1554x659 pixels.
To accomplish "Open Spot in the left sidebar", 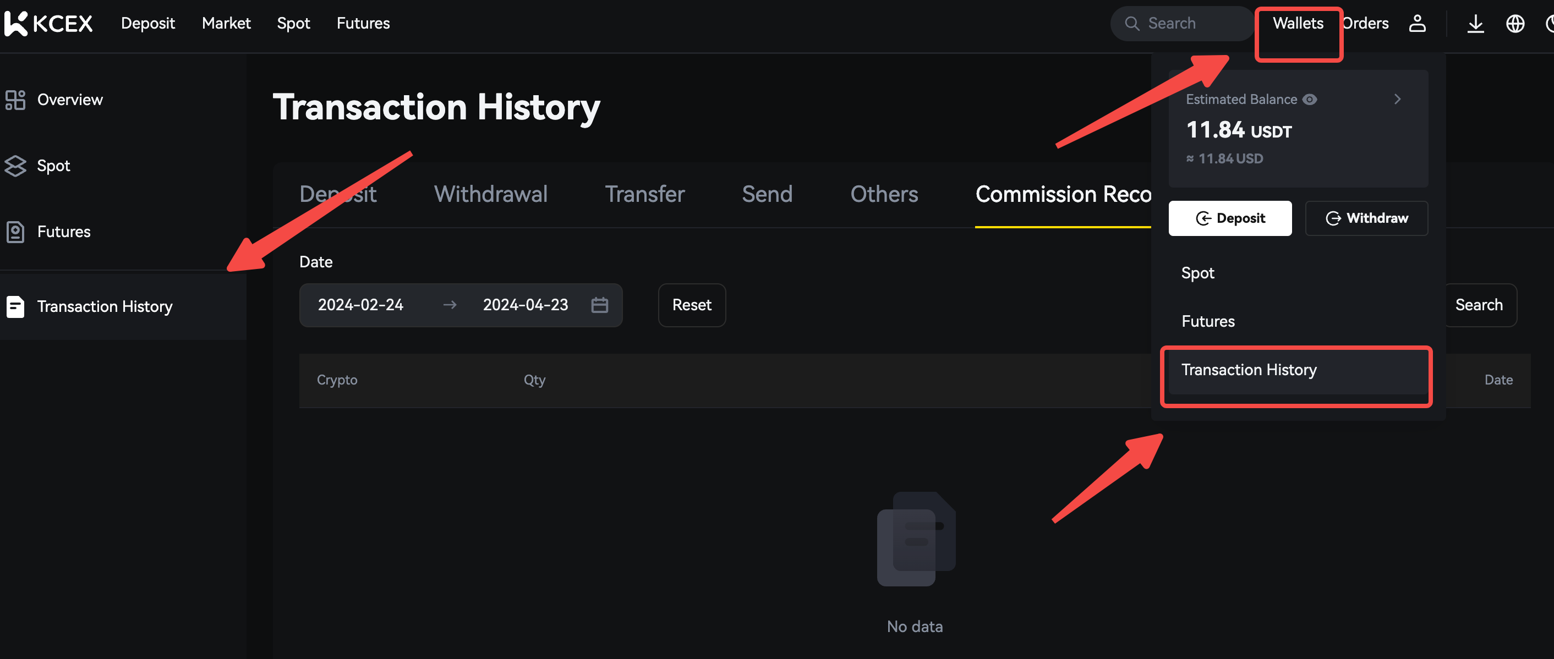I will click(53, 166).
